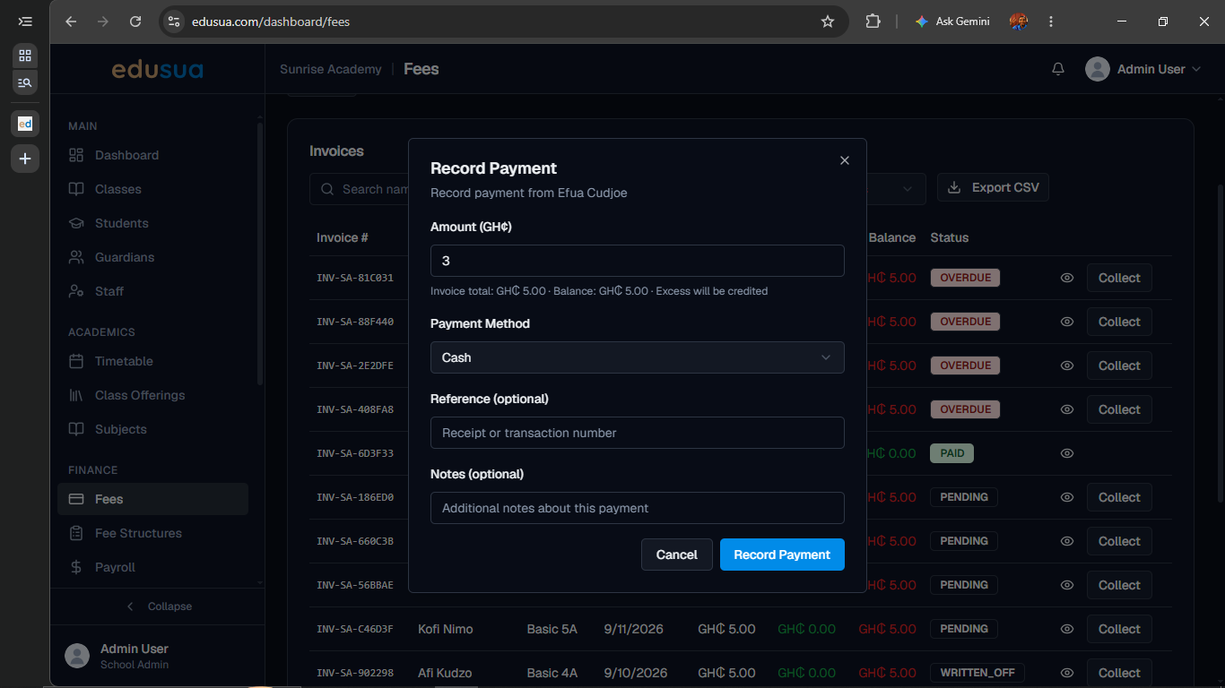View invoice INV-SA-6D3F33 eye icon
This screenshot has width=1225, height=688.
[x=1067, y=453]
